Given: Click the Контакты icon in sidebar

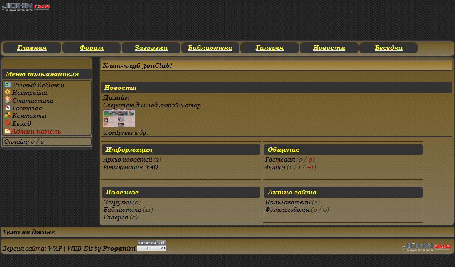Looking at the screenshot, I should click(8, 115).
